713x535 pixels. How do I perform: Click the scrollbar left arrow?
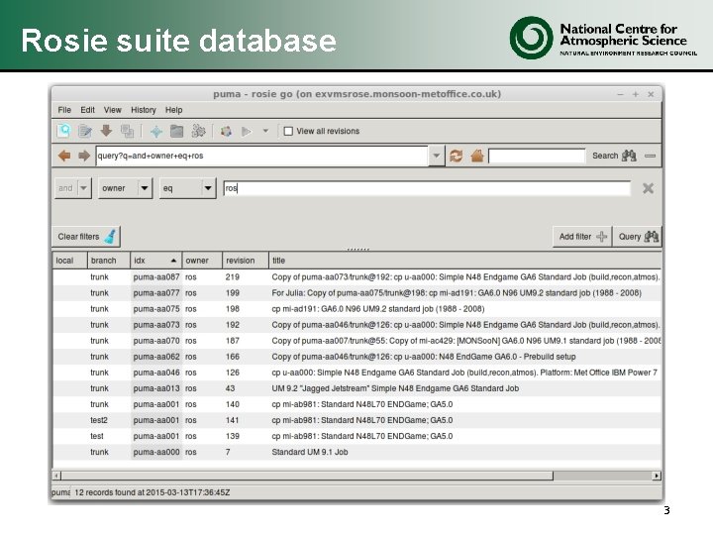coord(56,476)
